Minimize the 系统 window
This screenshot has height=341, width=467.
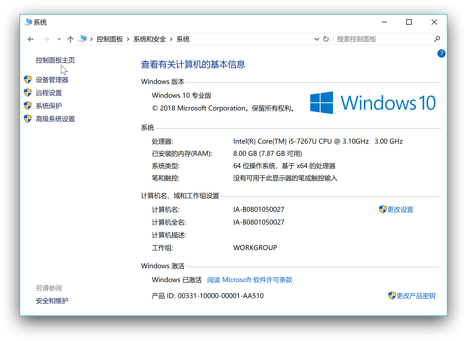pyautogui.click(x=384, y=22)
